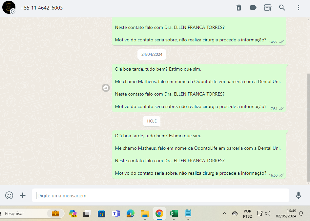Image resolution: width=310 pixels, height=221 pixels.
Task: Click the chat vertical scrollbar
Action: 308,128
